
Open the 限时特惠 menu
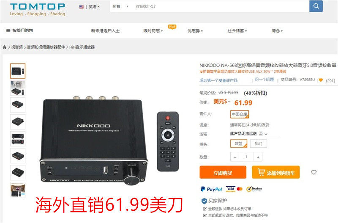153,30
